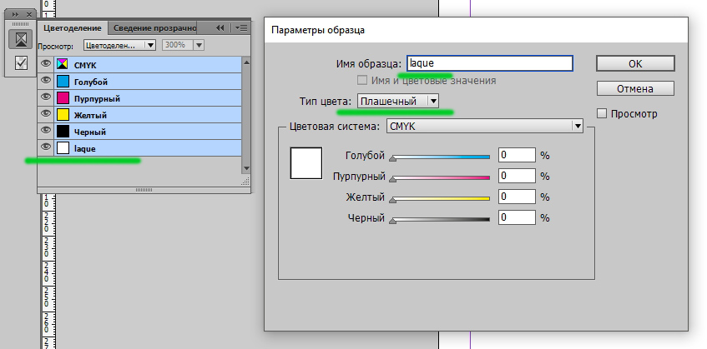Open the Просмотр view dropdown
707x349 pixels.
[x=119, y=45]
